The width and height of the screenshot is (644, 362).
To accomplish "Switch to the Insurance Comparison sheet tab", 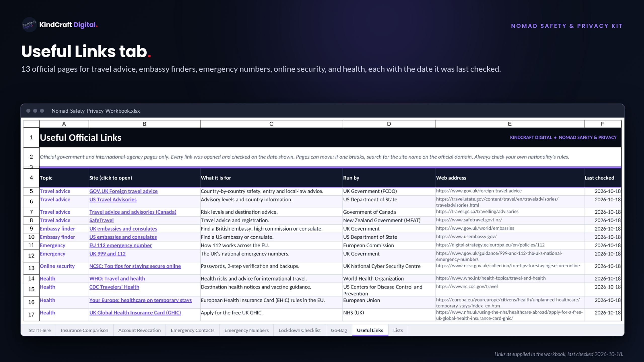I will (85, 330).
